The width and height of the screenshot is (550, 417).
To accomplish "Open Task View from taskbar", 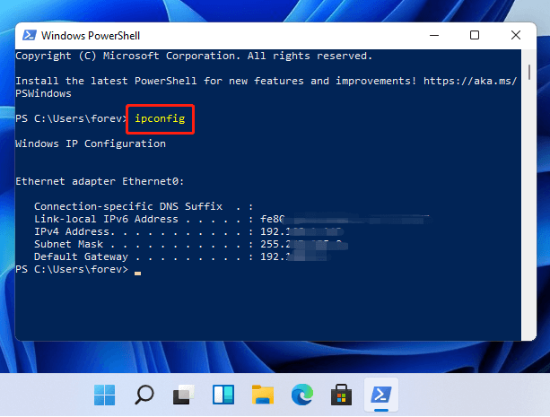I will (x=184, y=395).
